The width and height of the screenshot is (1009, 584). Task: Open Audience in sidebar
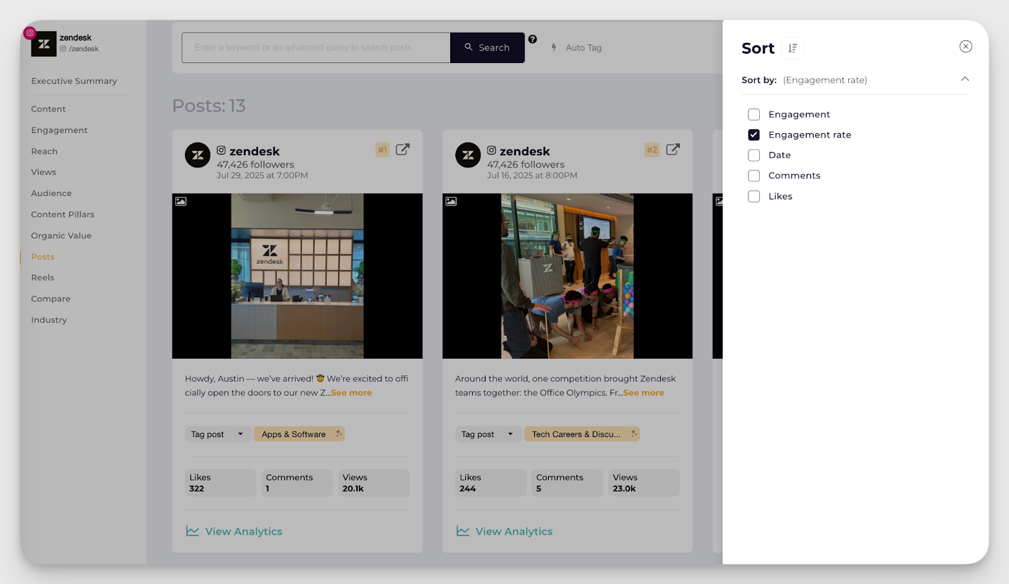(51, 193)
